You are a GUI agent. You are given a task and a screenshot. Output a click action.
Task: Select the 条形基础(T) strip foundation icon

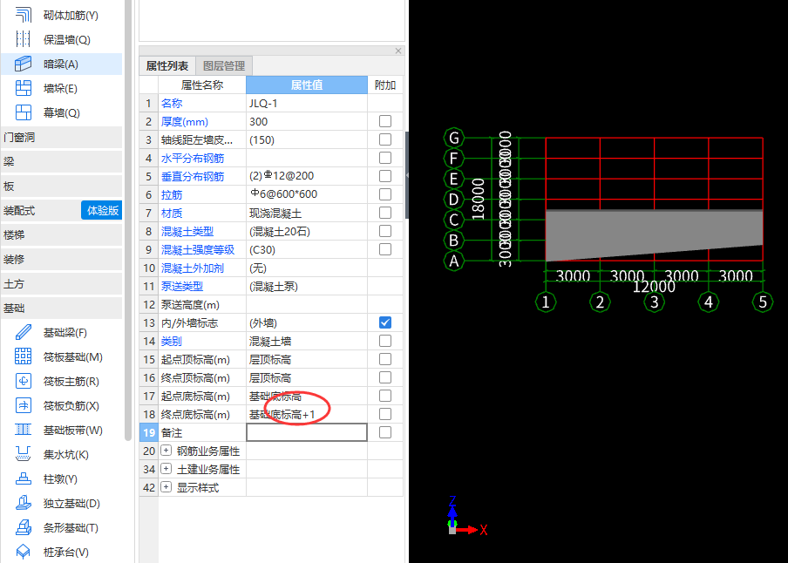click(24, 528)
